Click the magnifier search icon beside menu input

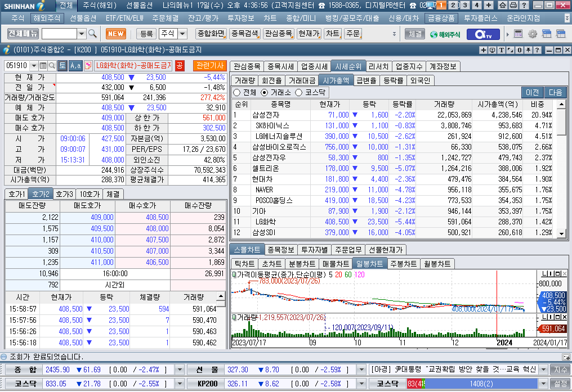[x=93, y=34]
